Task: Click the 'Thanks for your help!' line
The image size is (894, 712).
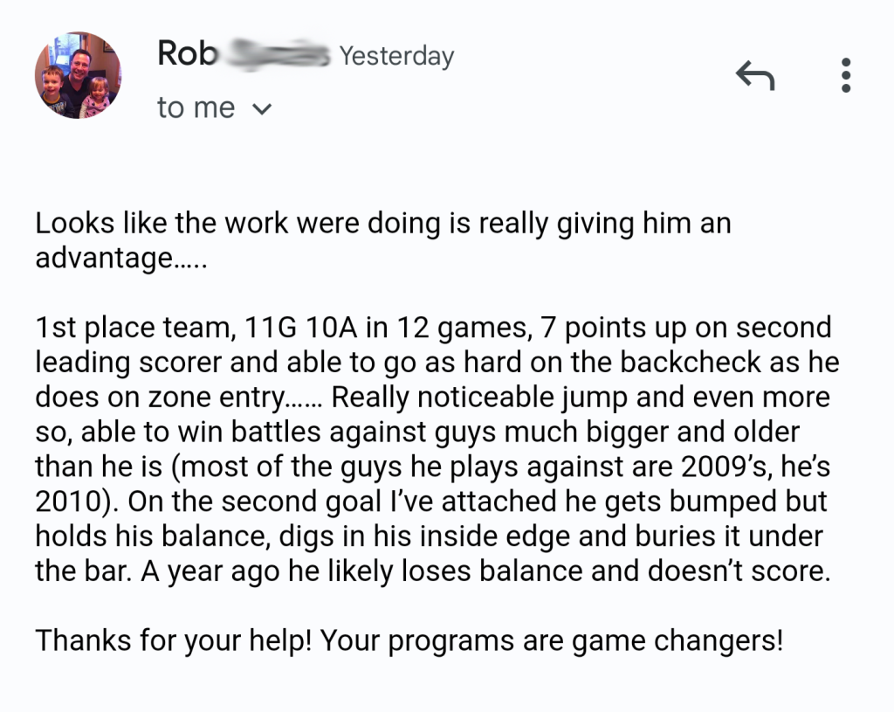Action: (174, 640)
